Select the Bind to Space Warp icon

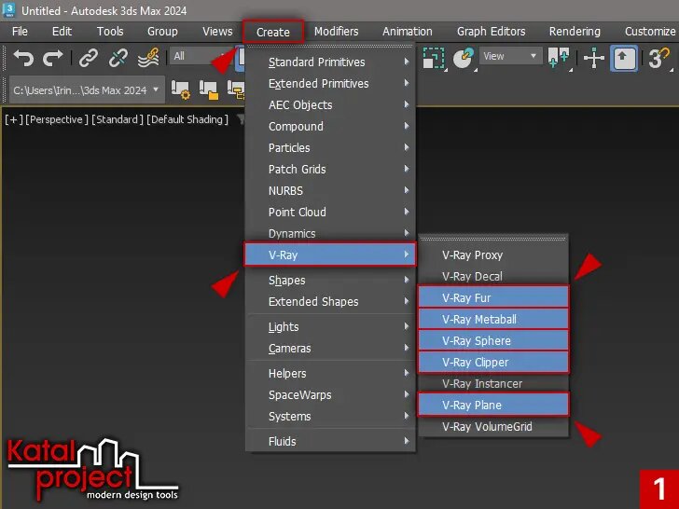point(148,58)
